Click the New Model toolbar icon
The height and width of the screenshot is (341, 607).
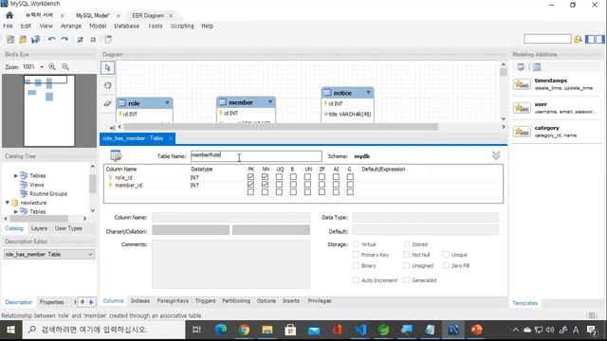click(x=10, y=40)
